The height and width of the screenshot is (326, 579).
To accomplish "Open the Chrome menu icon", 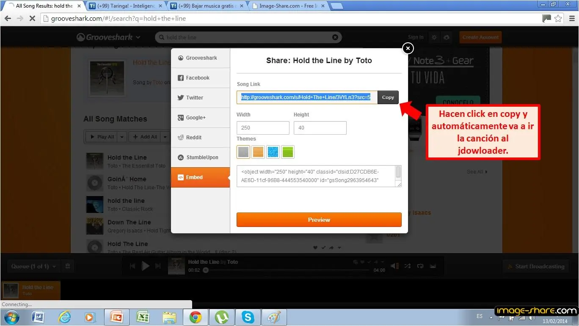I will [x=571, y=19].
